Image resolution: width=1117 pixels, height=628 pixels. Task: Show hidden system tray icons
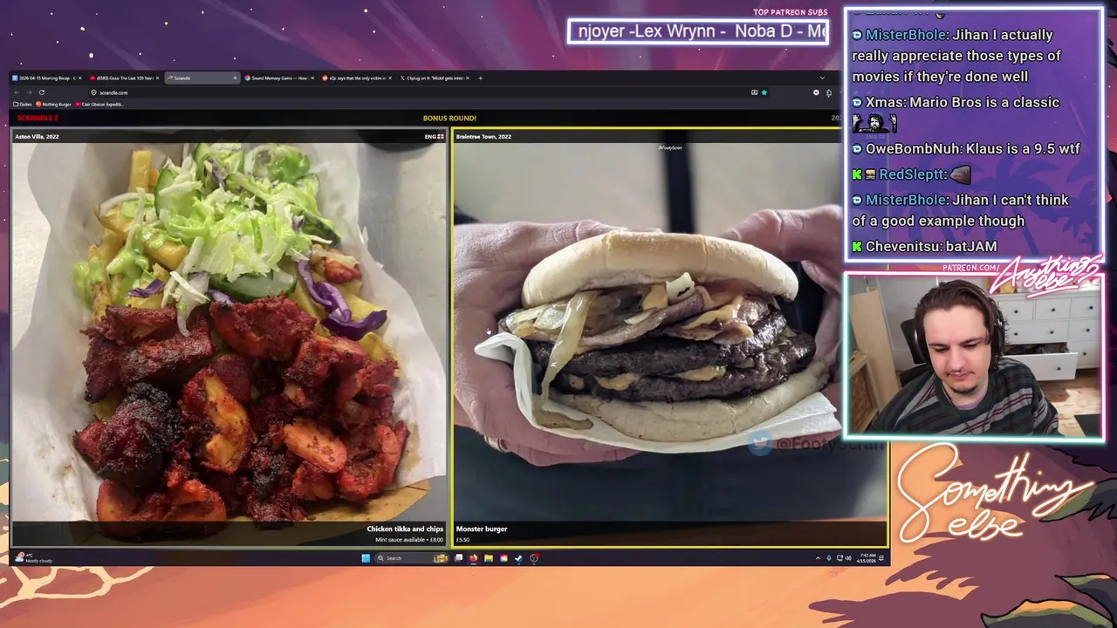click(x=818, y=558)
